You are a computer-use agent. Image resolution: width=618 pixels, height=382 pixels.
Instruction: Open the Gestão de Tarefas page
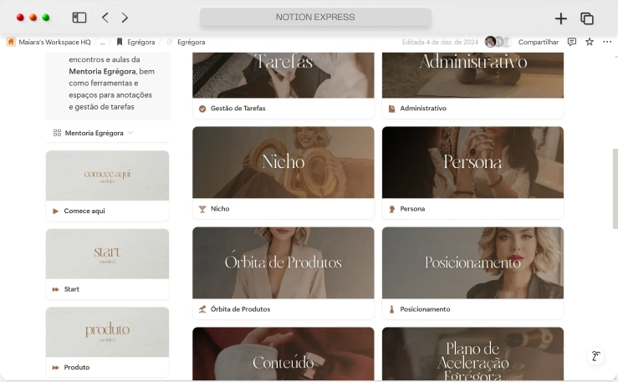[x=237, y=109]
